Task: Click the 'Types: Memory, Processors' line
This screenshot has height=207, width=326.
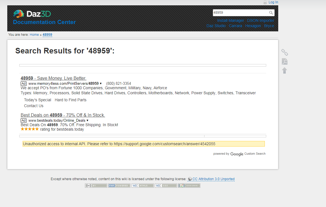Action: coord(138,93)
